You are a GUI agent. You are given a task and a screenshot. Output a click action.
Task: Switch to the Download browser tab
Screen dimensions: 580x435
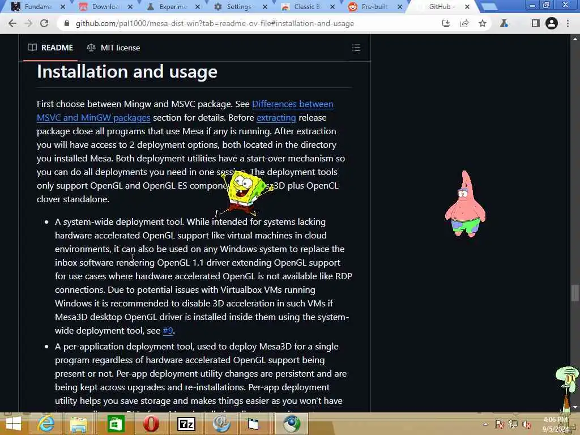click(105, 7)
